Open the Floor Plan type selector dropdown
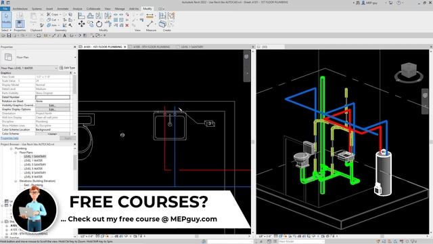 pyautogui.click(x=75, y=57)
